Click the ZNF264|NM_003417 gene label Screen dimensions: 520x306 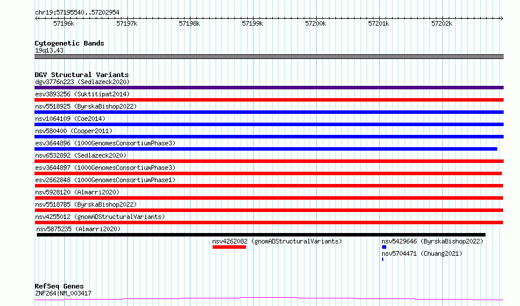coord(63,293)
